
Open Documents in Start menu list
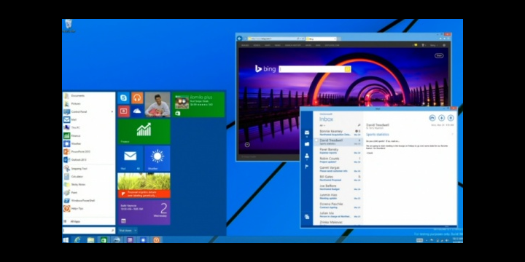(x=89, y=95)
